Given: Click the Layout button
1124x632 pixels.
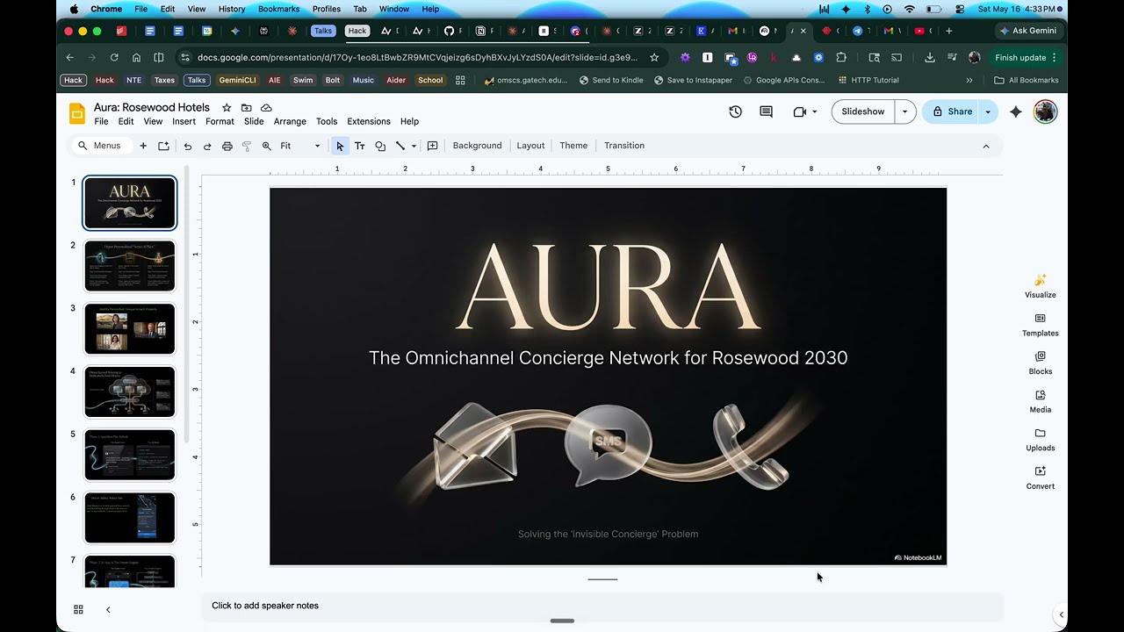Looking at the screenshot, I should tap(530, 146).
